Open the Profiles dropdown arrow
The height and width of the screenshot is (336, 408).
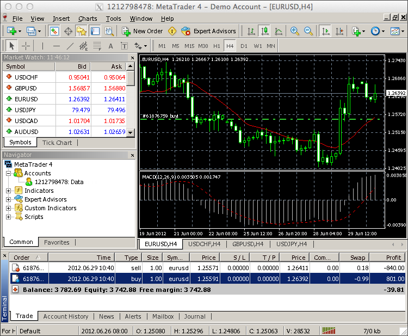39,31
